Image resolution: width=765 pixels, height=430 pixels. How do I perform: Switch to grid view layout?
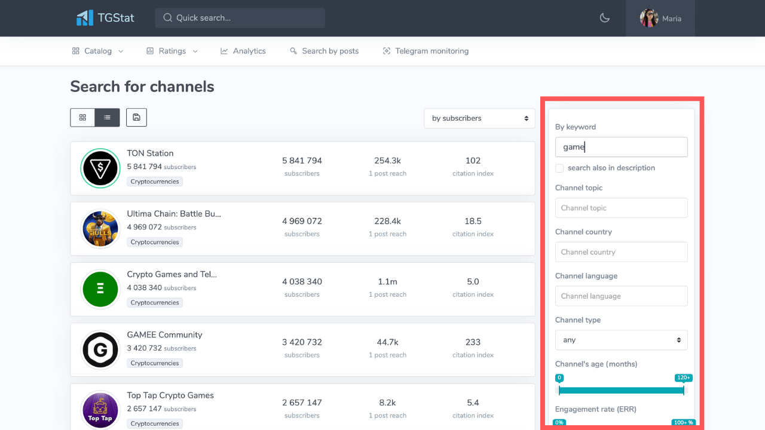point(82,118)
